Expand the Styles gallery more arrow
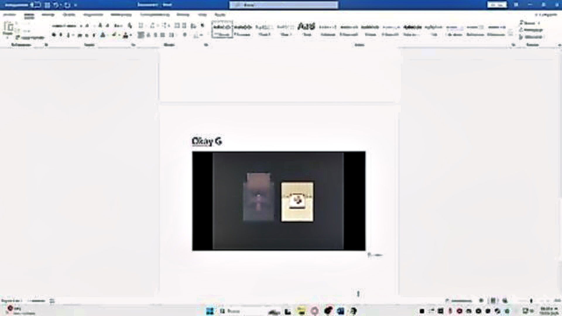Viewport: 562px width, 316px height. coord(510,35)
